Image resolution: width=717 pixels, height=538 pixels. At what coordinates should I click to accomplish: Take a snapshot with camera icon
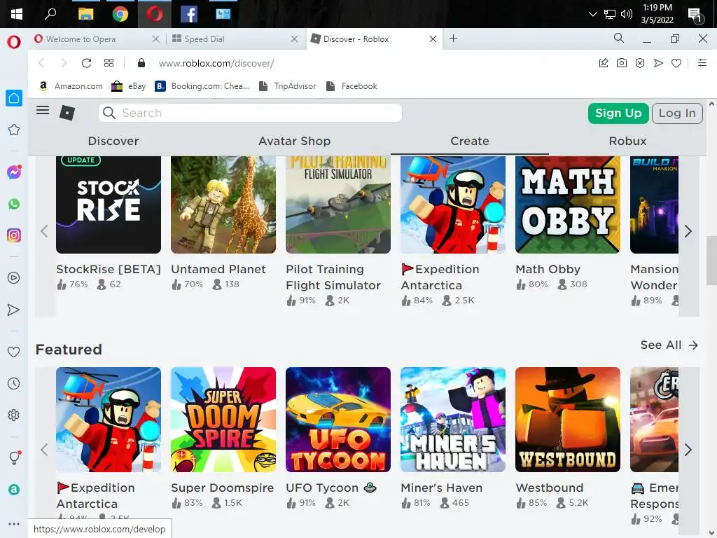click(622, 63)
